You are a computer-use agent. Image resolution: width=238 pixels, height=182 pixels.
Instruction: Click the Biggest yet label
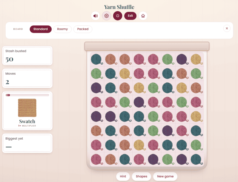14,138
